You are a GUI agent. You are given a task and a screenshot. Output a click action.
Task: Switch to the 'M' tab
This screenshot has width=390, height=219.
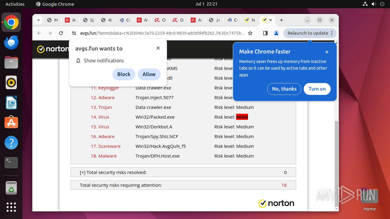coord(52,20)
